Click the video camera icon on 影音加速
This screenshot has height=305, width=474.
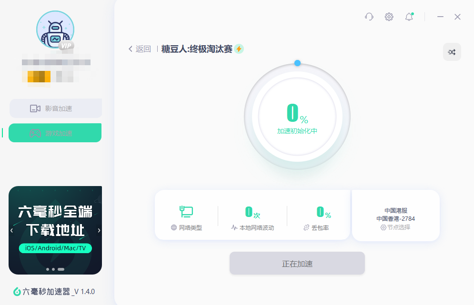pyautogui.click(x=34, y=108)
